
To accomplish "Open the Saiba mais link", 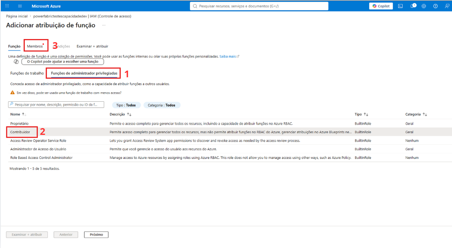I will coord(229,56).
